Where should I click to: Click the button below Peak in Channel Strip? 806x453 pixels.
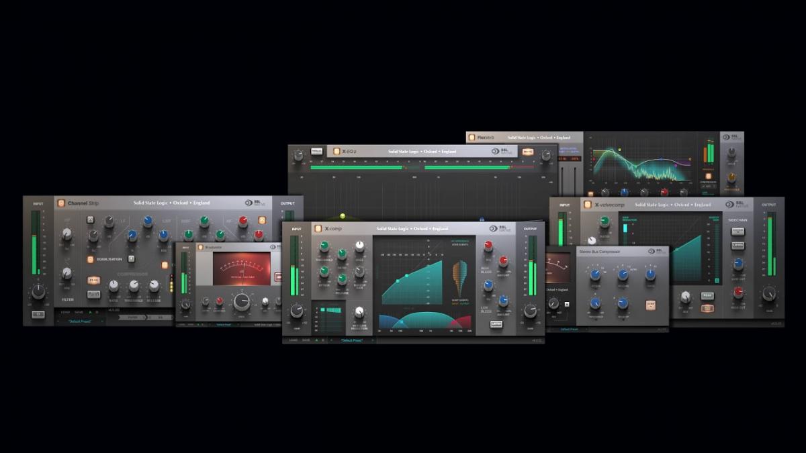point(93,294)
